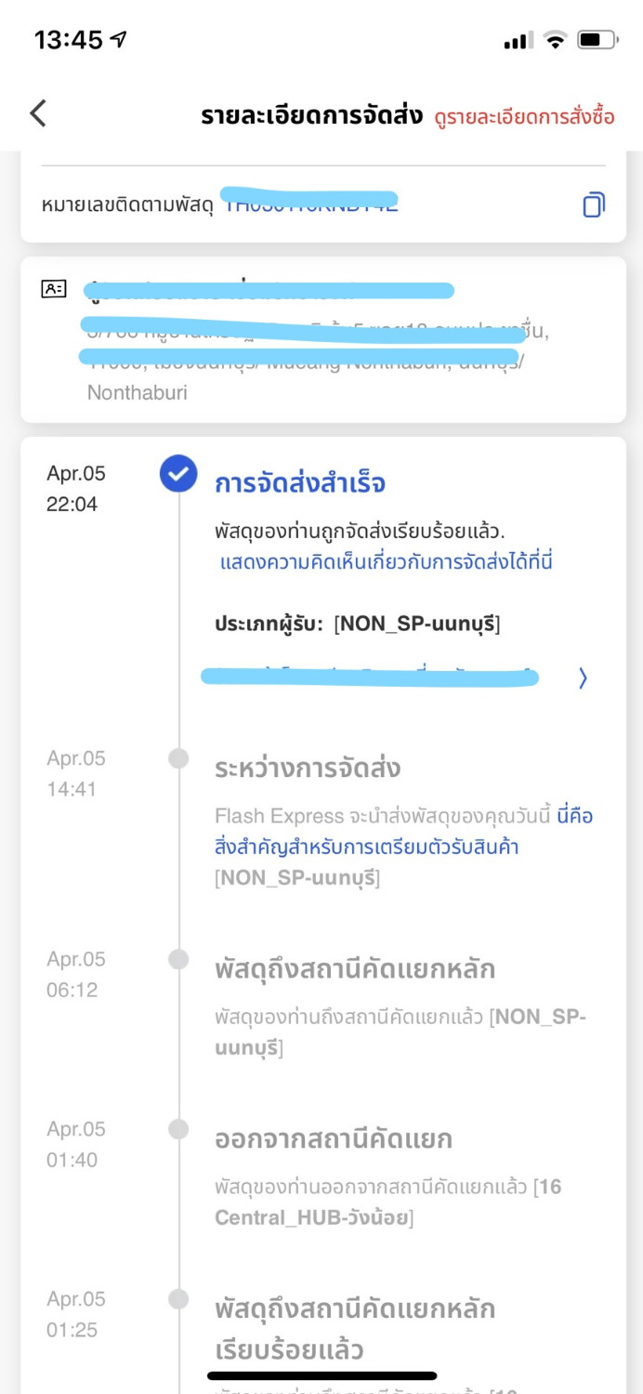
Task: Expand proof of delivery with chevron
Action: [x=583, y=679]
